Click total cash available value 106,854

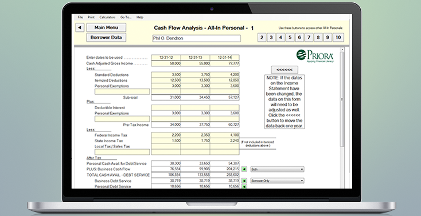[x=166, y=175]
